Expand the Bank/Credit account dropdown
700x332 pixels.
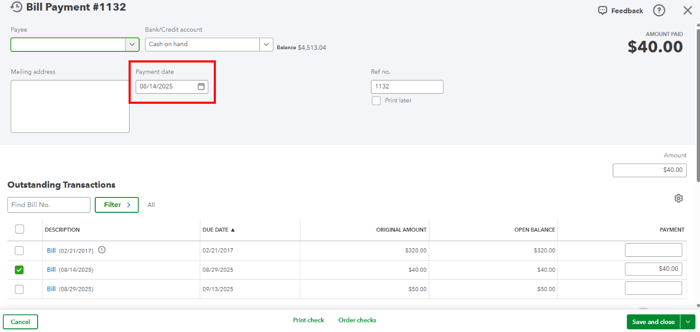266,44
